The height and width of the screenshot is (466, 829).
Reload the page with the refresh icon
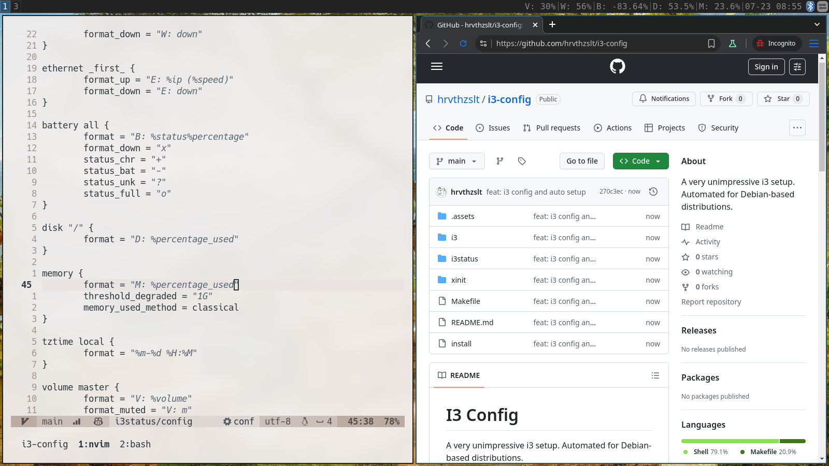463,43
